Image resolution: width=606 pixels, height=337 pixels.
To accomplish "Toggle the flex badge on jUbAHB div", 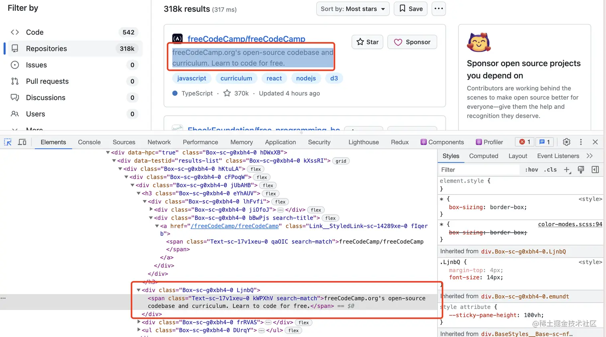I will [x=268, y=185].
